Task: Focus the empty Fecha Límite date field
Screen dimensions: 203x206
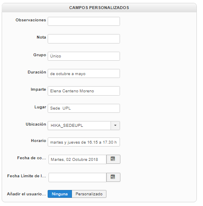Action: pyautogui.click(x=78, y=177)
